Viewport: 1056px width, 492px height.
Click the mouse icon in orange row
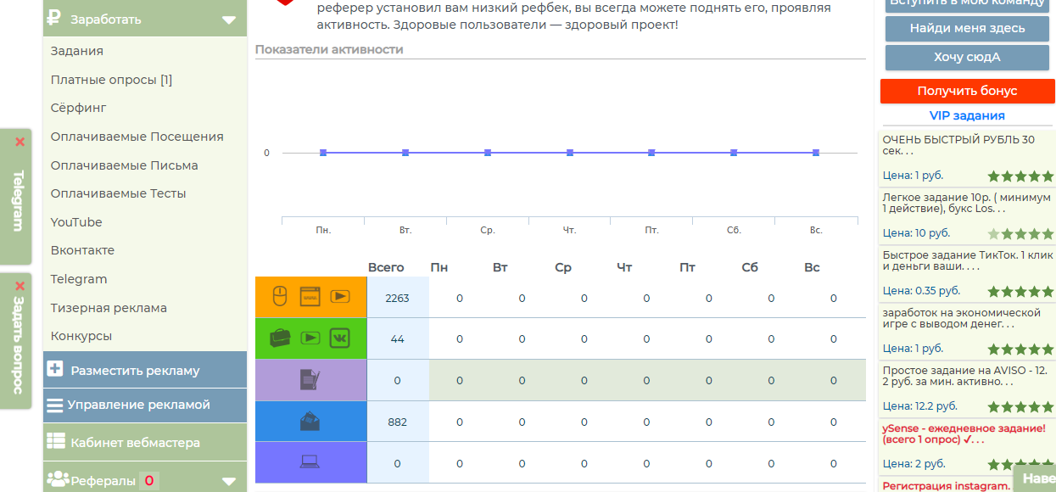(280, 297)
